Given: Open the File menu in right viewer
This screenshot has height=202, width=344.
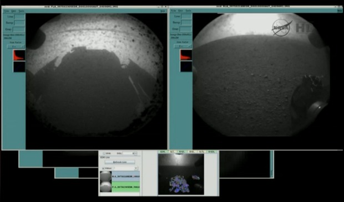Looking at the screenshot, I should tap(173, 11).
